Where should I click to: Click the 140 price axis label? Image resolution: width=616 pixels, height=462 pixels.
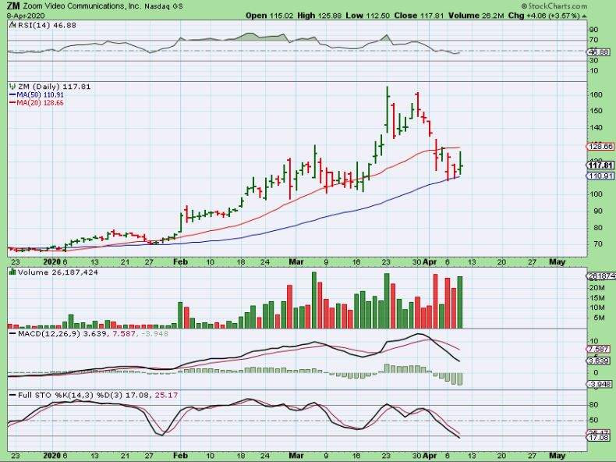pos(596,128)
